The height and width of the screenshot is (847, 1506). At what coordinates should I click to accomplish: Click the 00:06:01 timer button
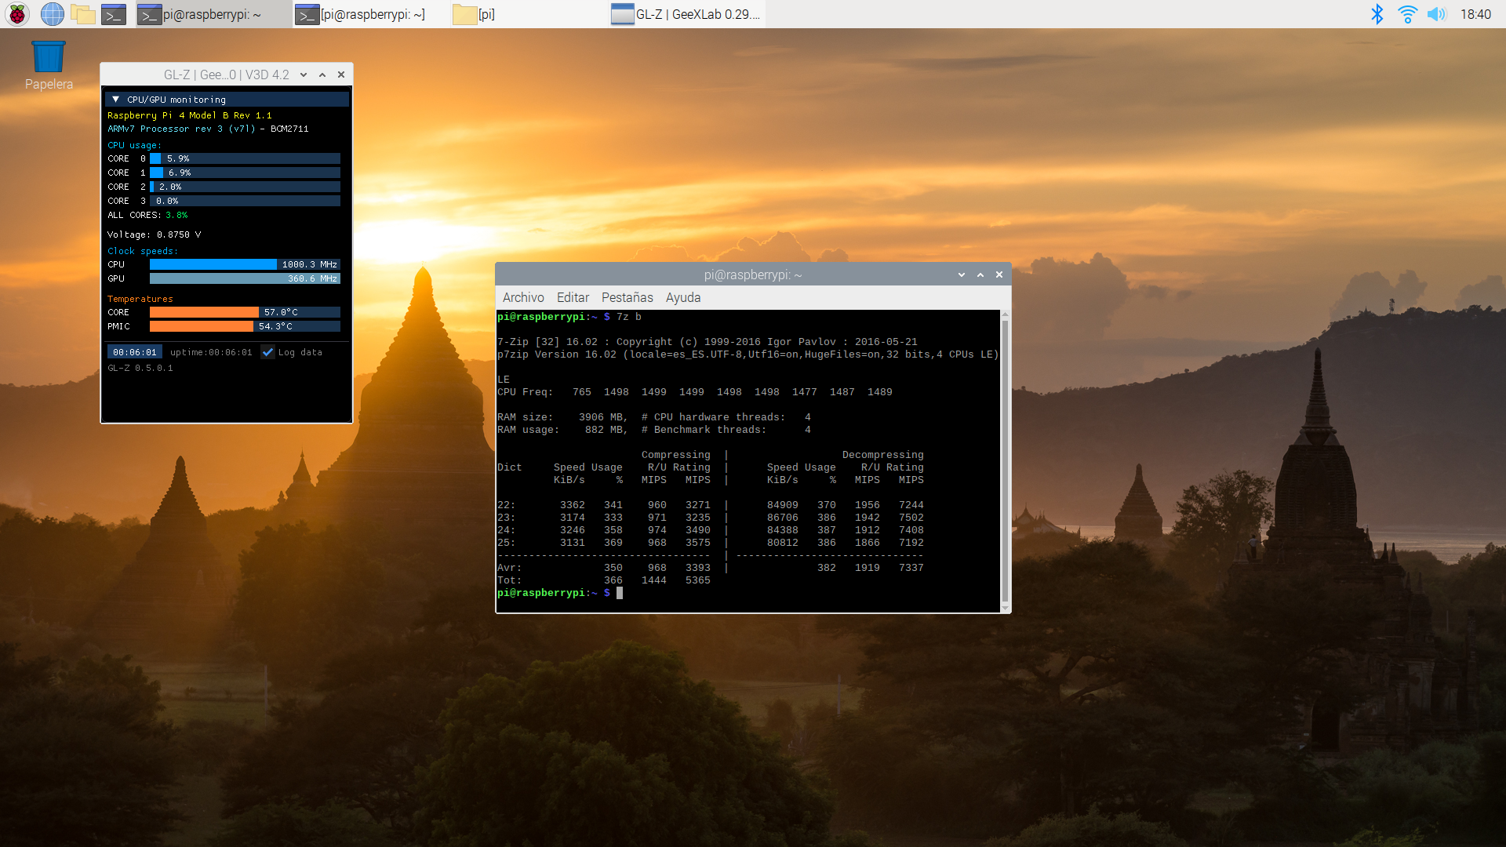(x=135, y=352)
